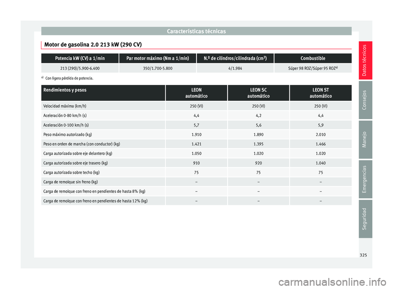The width and height of the screenshot is (393, 289).
Task: Select the LEON SC 0-100 value 5,6
Action: (x=258, y=125)
